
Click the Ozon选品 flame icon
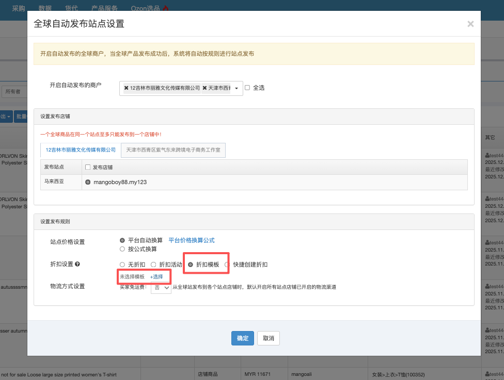coord(166,8)
